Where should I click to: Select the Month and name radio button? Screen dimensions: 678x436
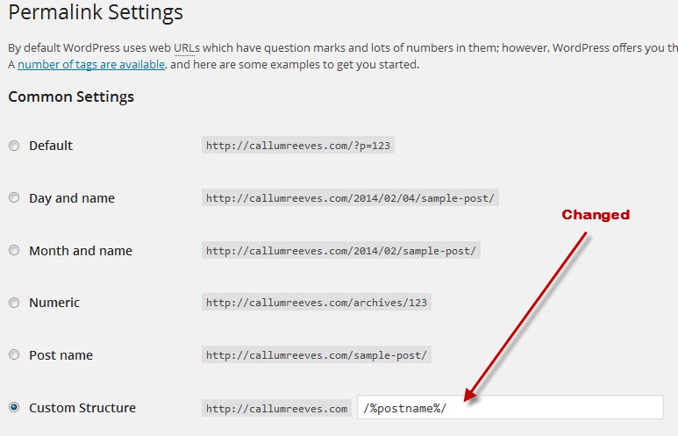(x=14, y=251)
